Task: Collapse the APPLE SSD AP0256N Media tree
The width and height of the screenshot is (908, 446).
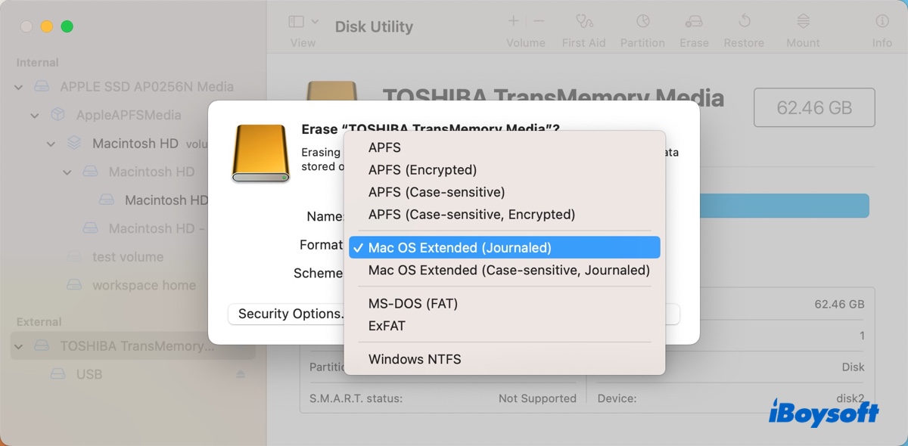Action: click(18, 87)
